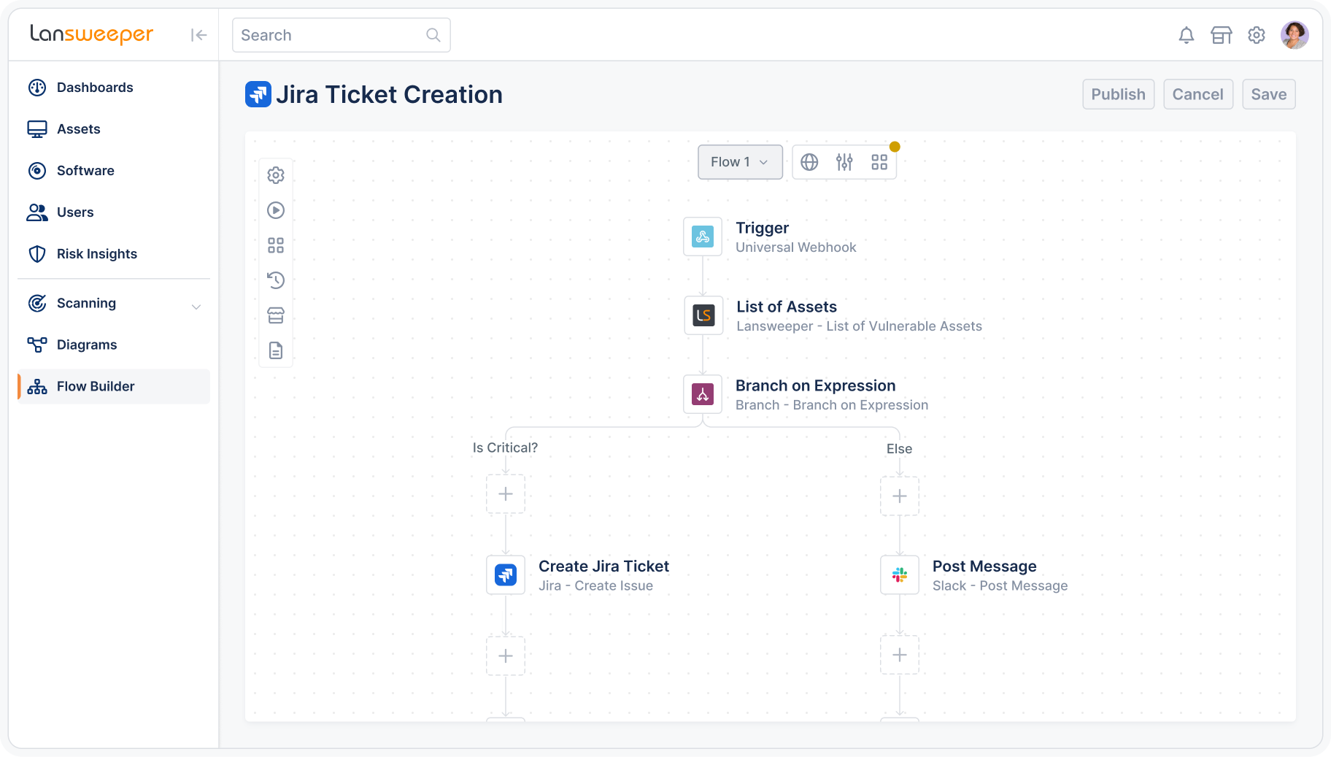Open flow settings gear in canvas toolbar
Viewport: 1331px width, 757px height.
(276, 175)
